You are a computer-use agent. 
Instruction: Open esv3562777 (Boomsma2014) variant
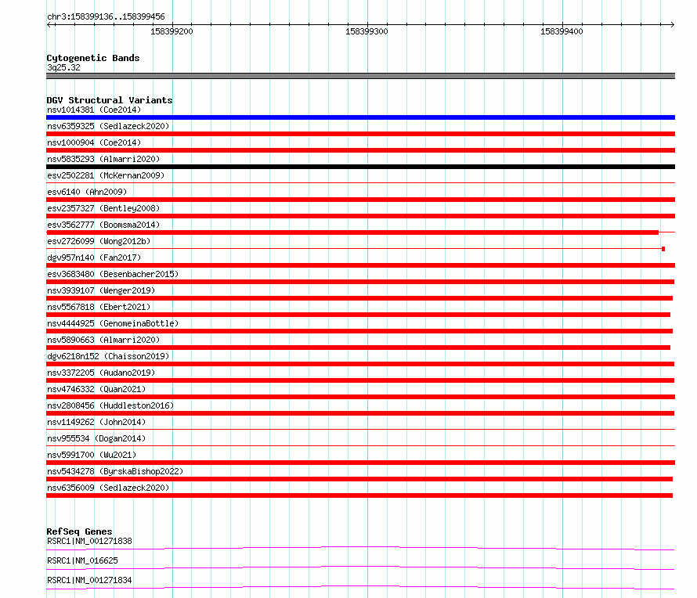(x=103, y=225)
